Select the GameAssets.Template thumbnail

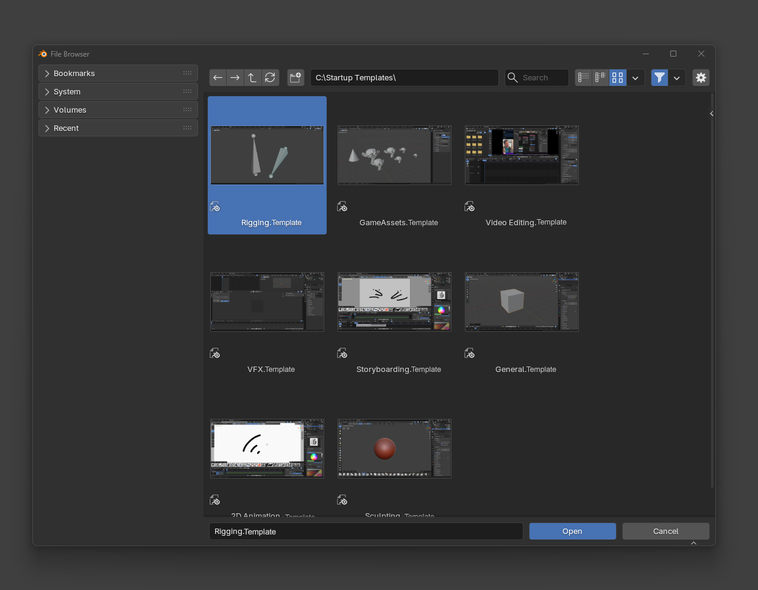point(394,155)
